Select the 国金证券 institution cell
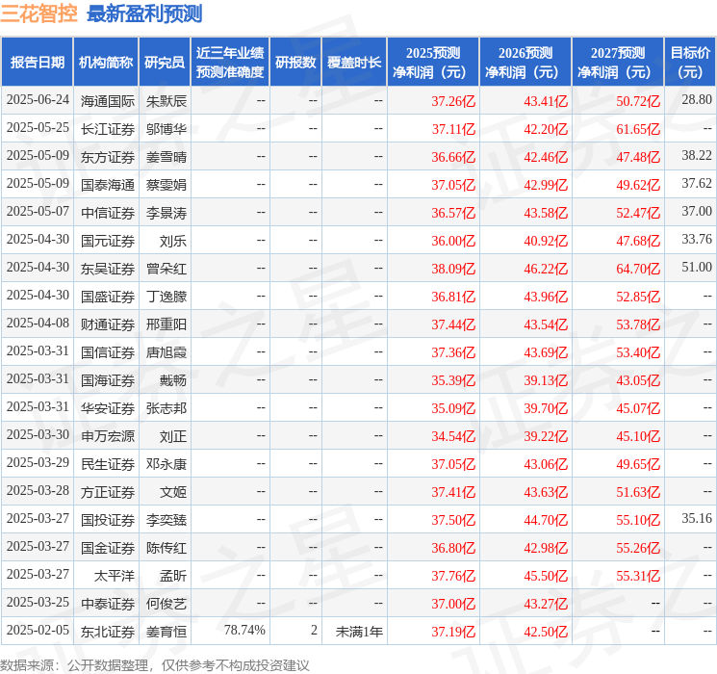This screenshot has width=717, height=674. point(108,548)
